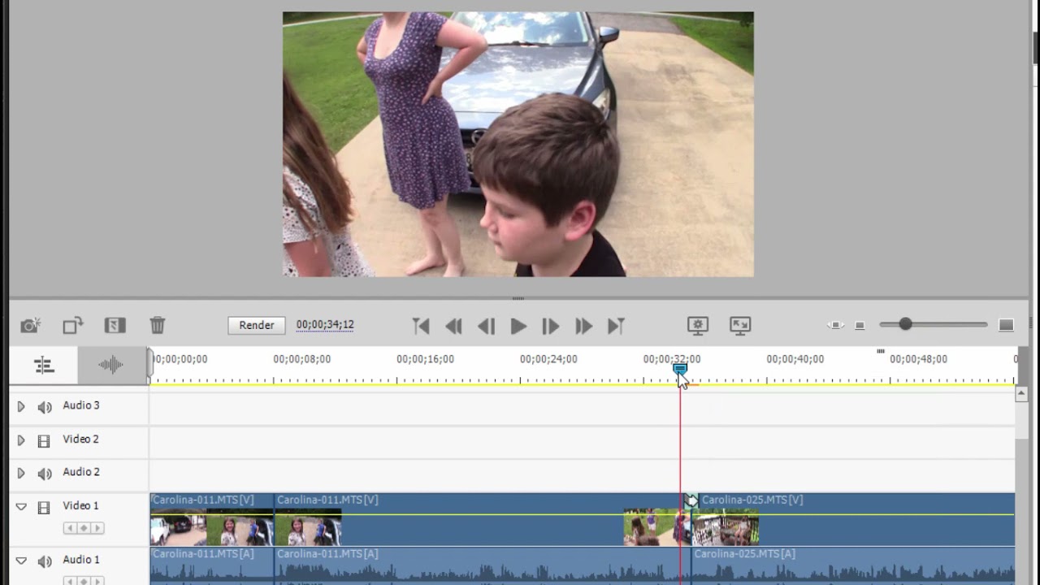Step forward one frame

(550, 326)
